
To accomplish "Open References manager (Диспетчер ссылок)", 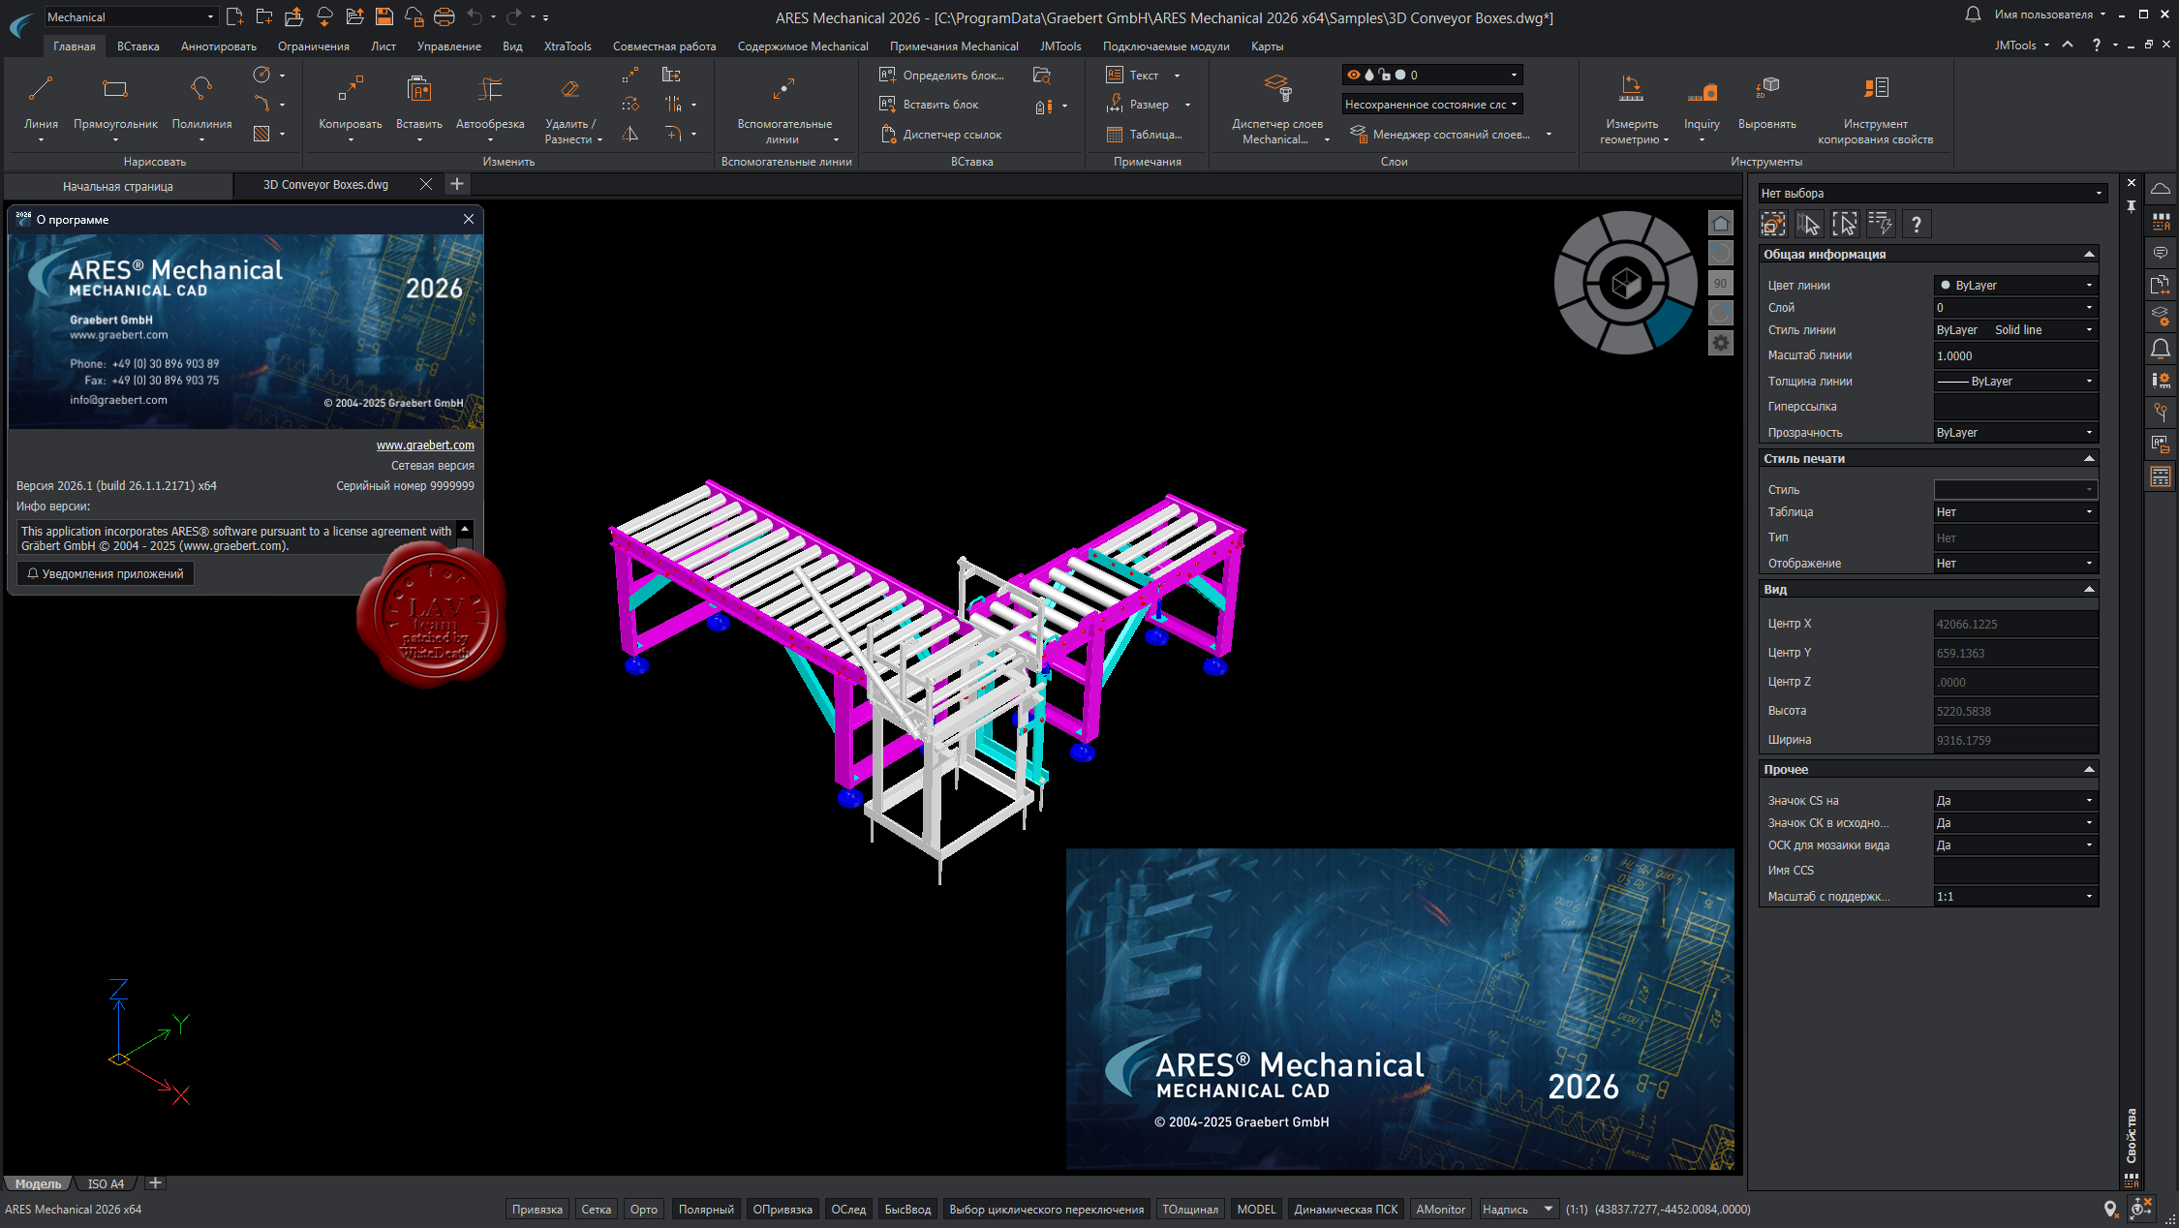I will point(941,134).
